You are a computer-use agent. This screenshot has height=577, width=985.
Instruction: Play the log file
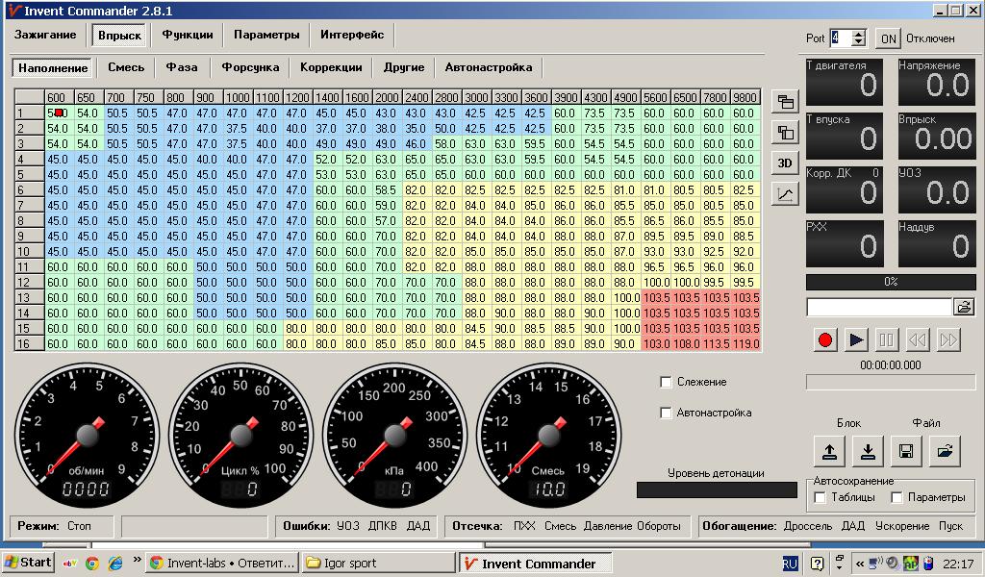[x=855, y=340]
